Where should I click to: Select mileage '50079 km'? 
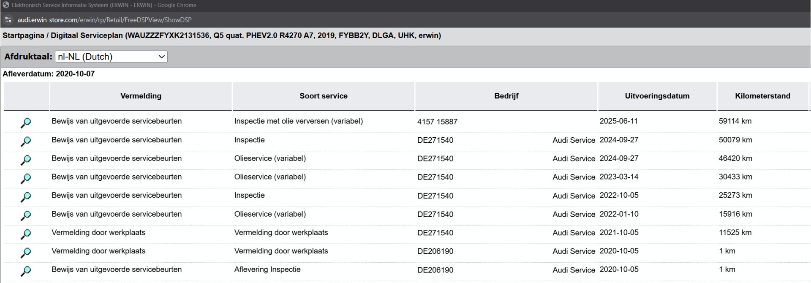(735, 140)
